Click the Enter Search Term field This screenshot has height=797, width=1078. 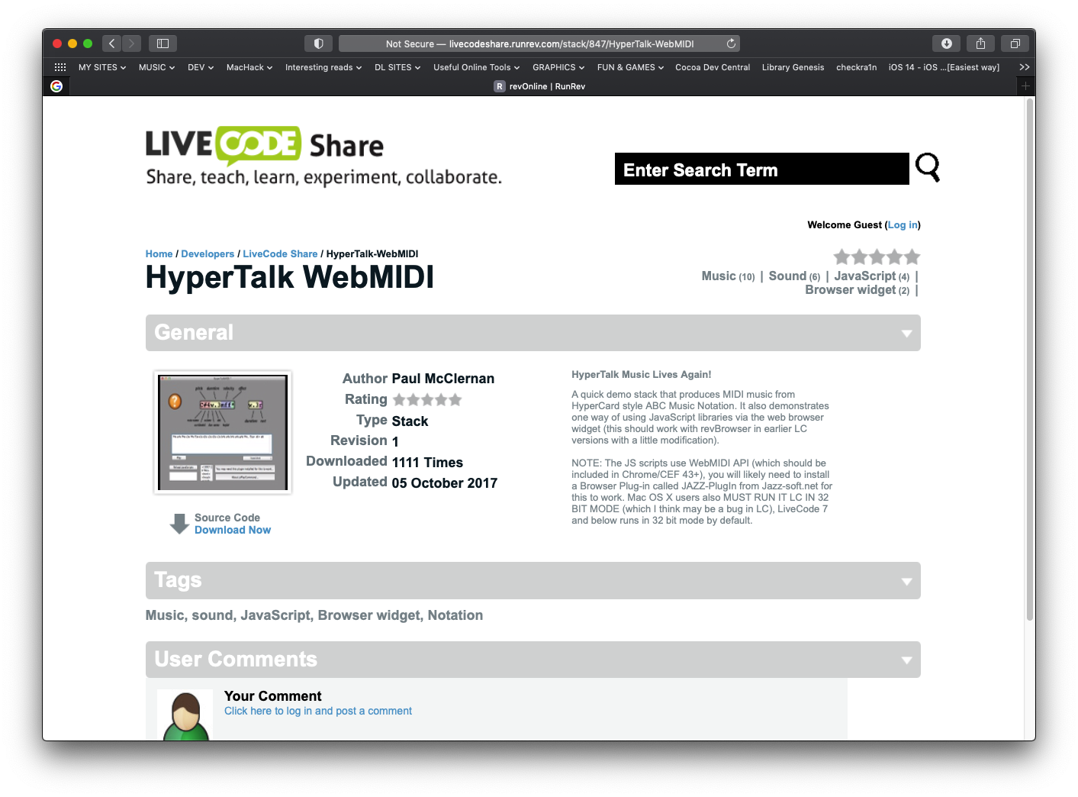pos(761,169)
